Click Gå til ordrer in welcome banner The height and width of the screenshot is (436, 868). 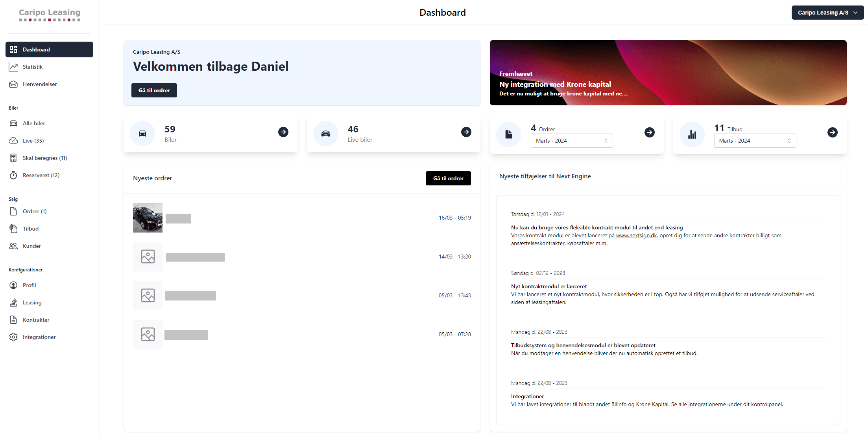pyautogui.click(x=154, y=90)
